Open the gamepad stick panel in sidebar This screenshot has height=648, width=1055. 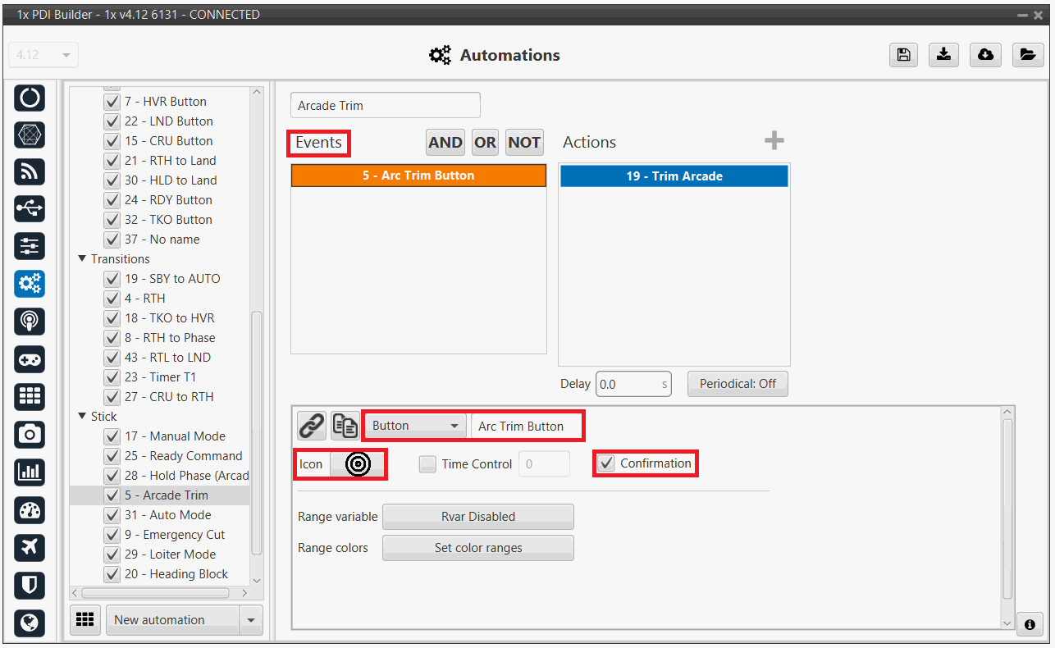[30, 359]
